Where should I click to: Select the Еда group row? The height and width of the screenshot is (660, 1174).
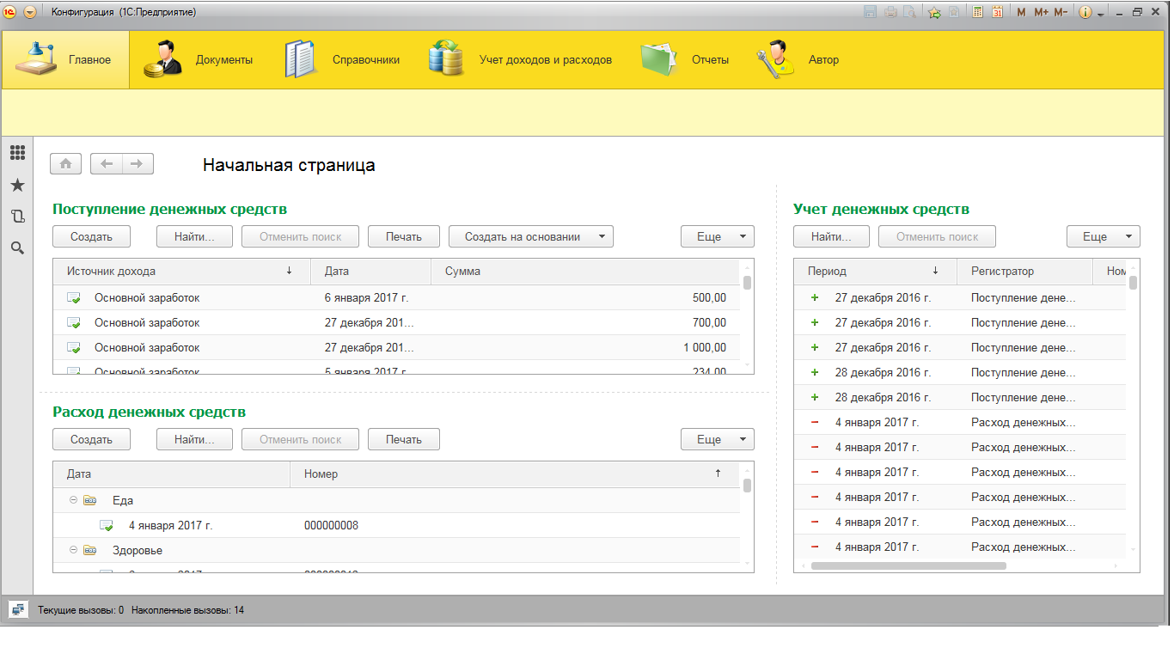(x=396, y=500)
